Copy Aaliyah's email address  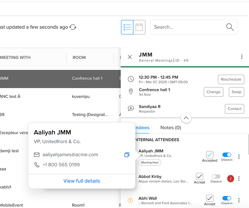126,155
